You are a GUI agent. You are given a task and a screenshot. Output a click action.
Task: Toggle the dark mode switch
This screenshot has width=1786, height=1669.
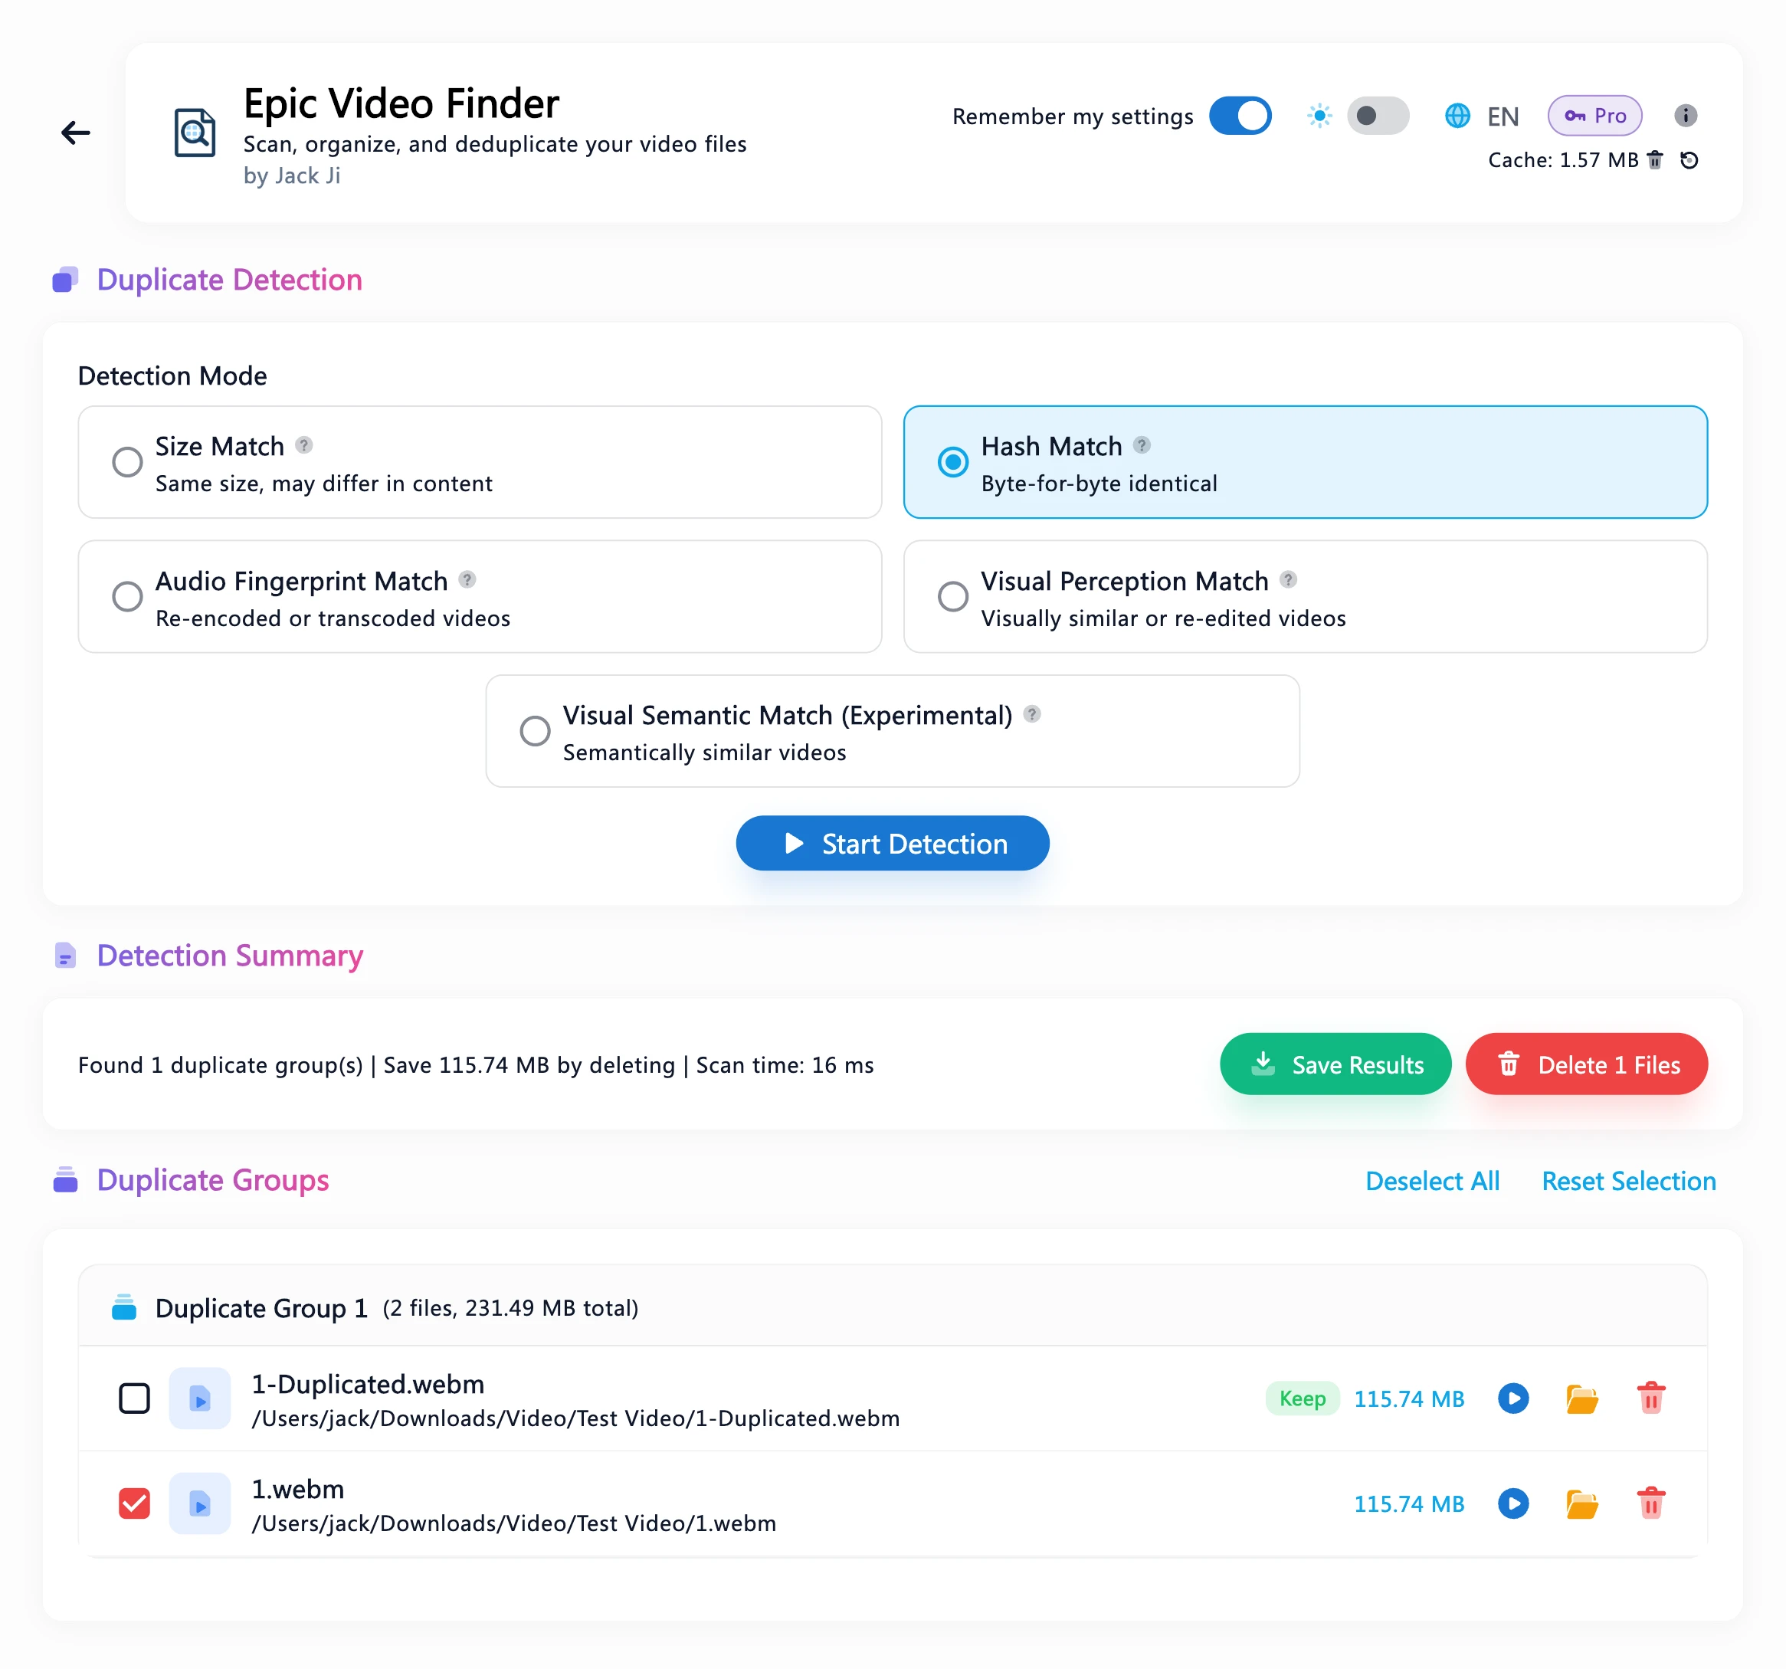click(1377, 116)
